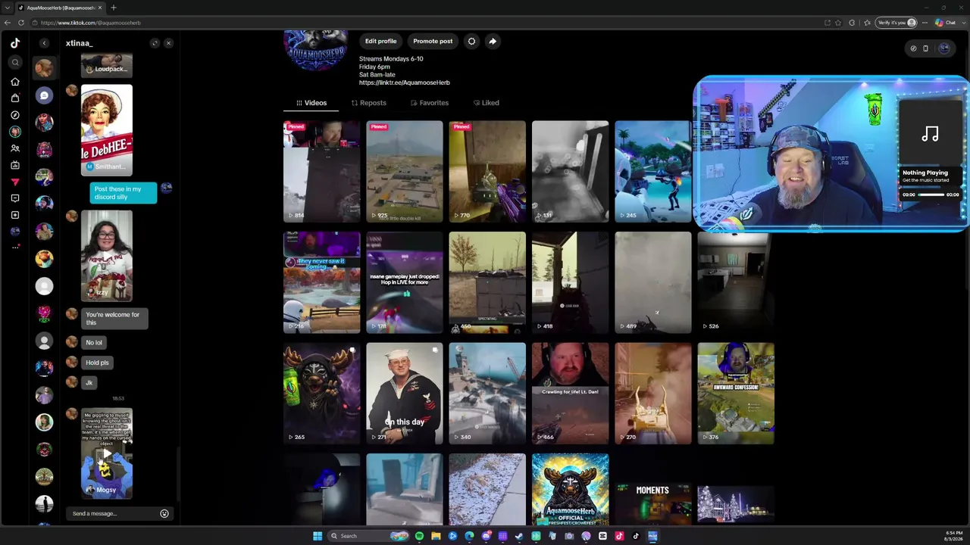The height and width of the screenshot is (545, 970).
Task: Open the izzy video shared in chat
Action: point(107,256)
